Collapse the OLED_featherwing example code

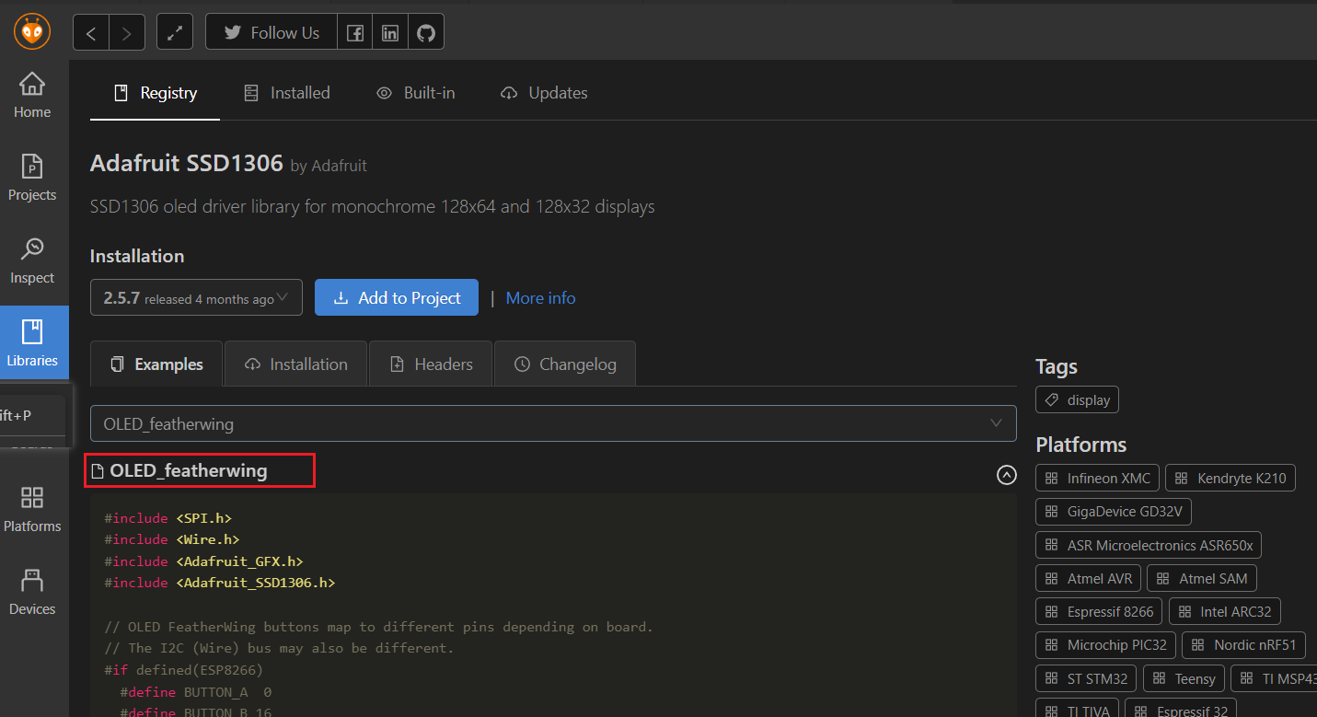(x=1007, y=475)
